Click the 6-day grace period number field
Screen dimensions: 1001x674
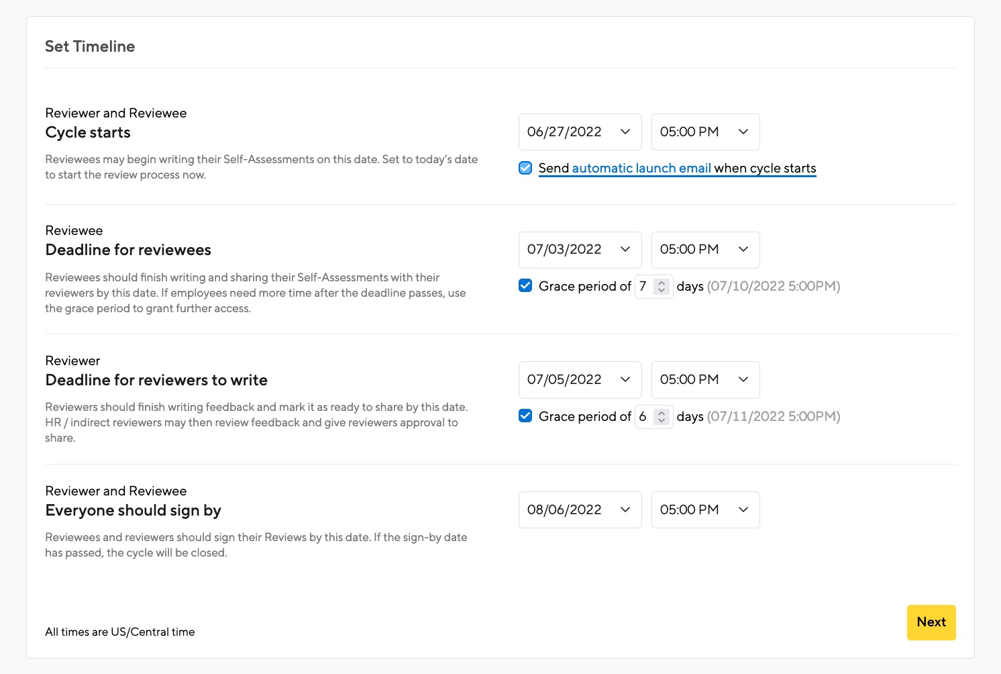(x=644, y=417)
